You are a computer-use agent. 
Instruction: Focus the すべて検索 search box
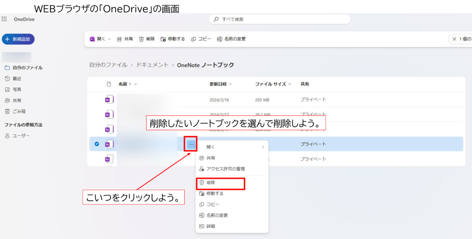(x=280, y=19)
